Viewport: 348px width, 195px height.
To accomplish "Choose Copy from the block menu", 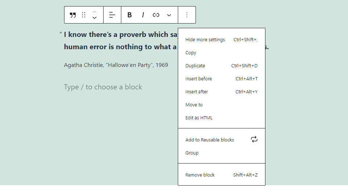I will [191, 53].
